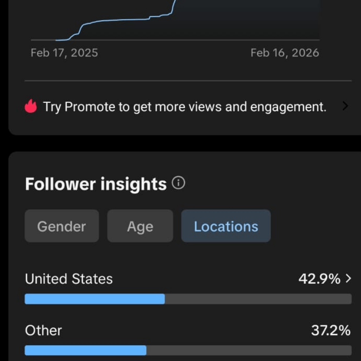Click the Other location label
361x361 pixels.
point(43,330)
